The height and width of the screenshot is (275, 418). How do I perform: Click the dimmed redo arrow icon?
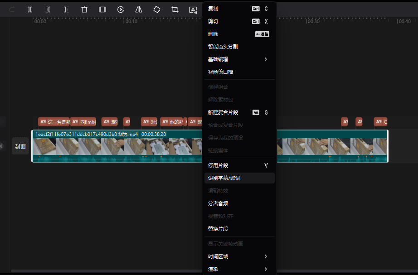click(12, 10)
